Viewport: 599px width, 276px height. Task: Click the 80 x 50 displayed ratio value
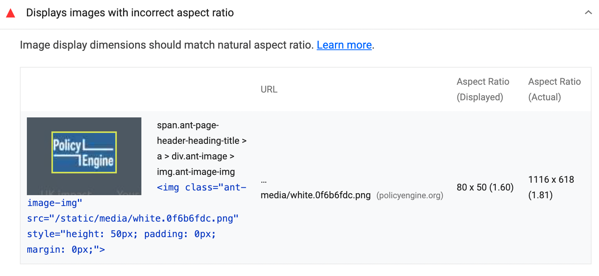485,187
